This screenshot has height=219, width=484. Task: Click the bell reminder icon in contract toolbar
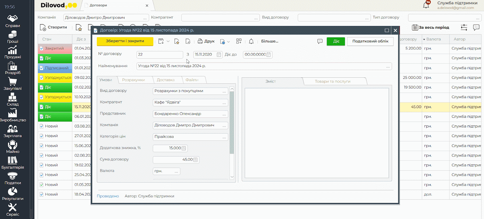(x=251, y=41)
